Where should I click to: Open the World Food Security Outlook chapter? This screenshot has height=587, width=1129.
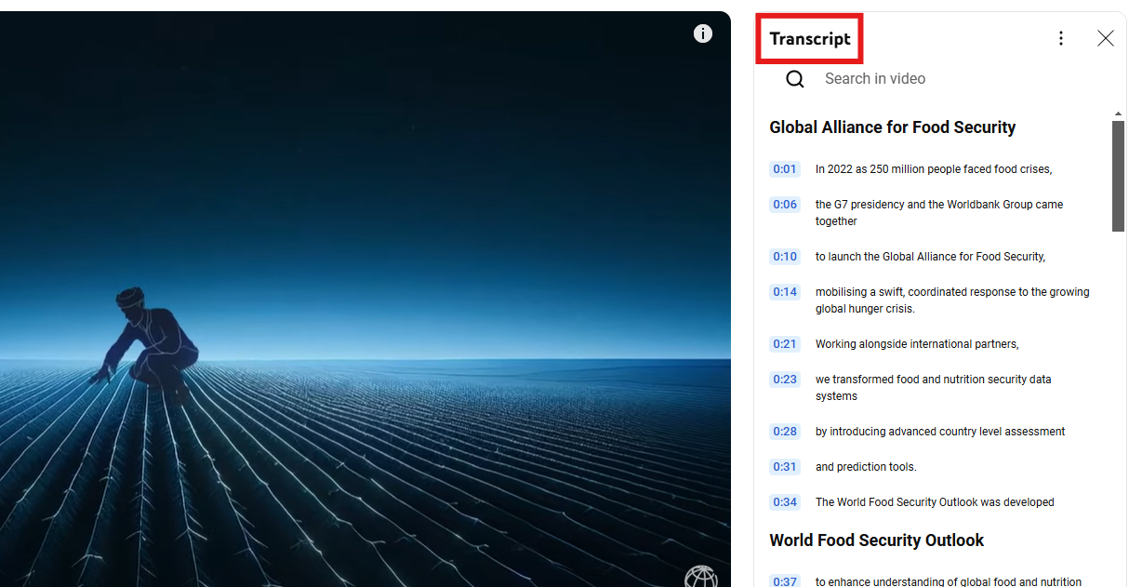click(x=876, y=540)
